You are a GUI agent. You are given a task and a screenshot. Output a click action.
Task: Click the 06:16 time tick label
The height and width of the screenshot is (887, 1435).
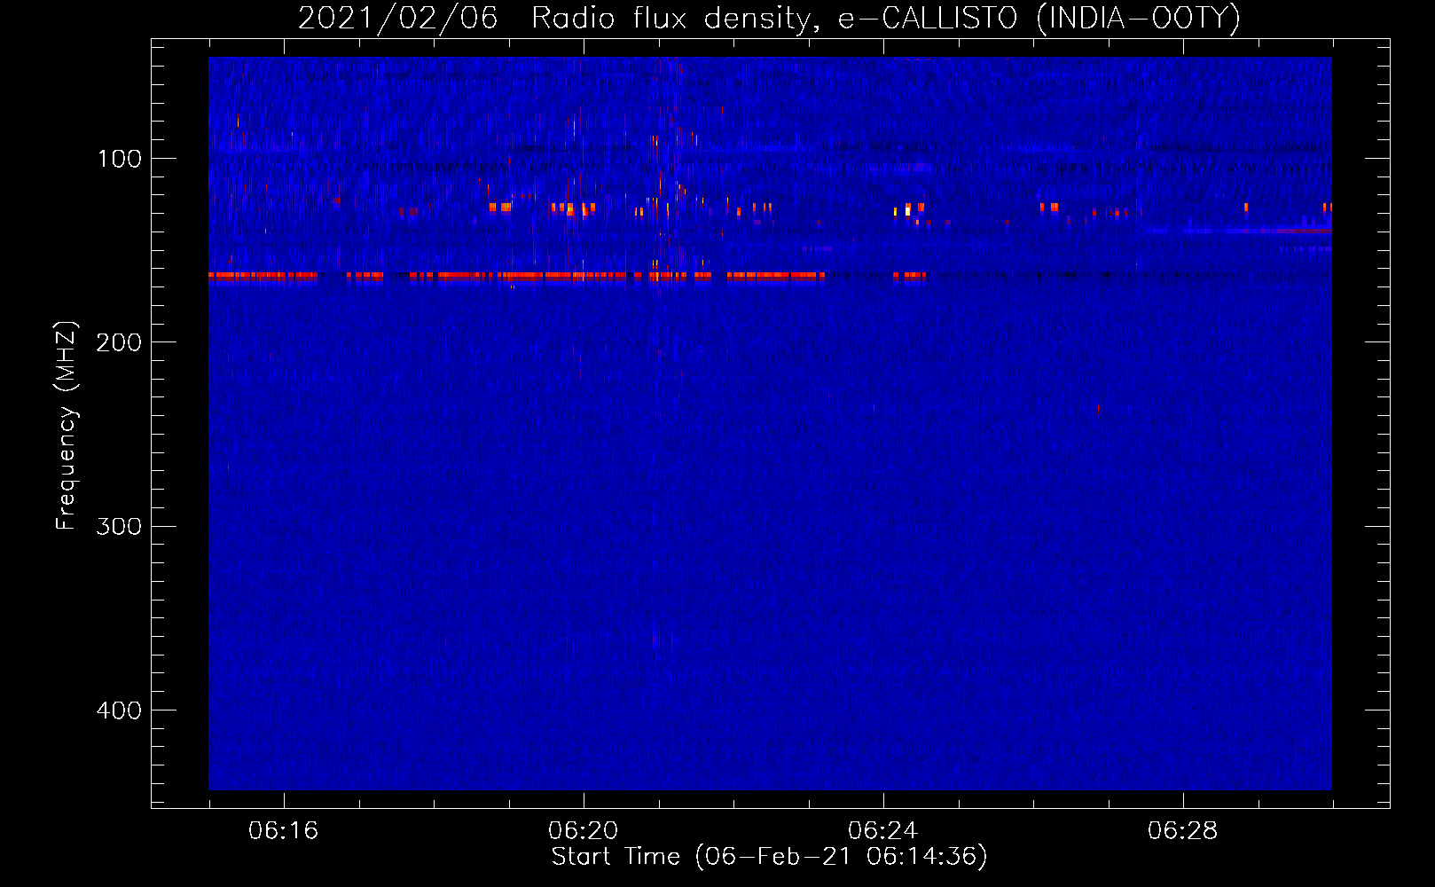(x=283, y=831)
